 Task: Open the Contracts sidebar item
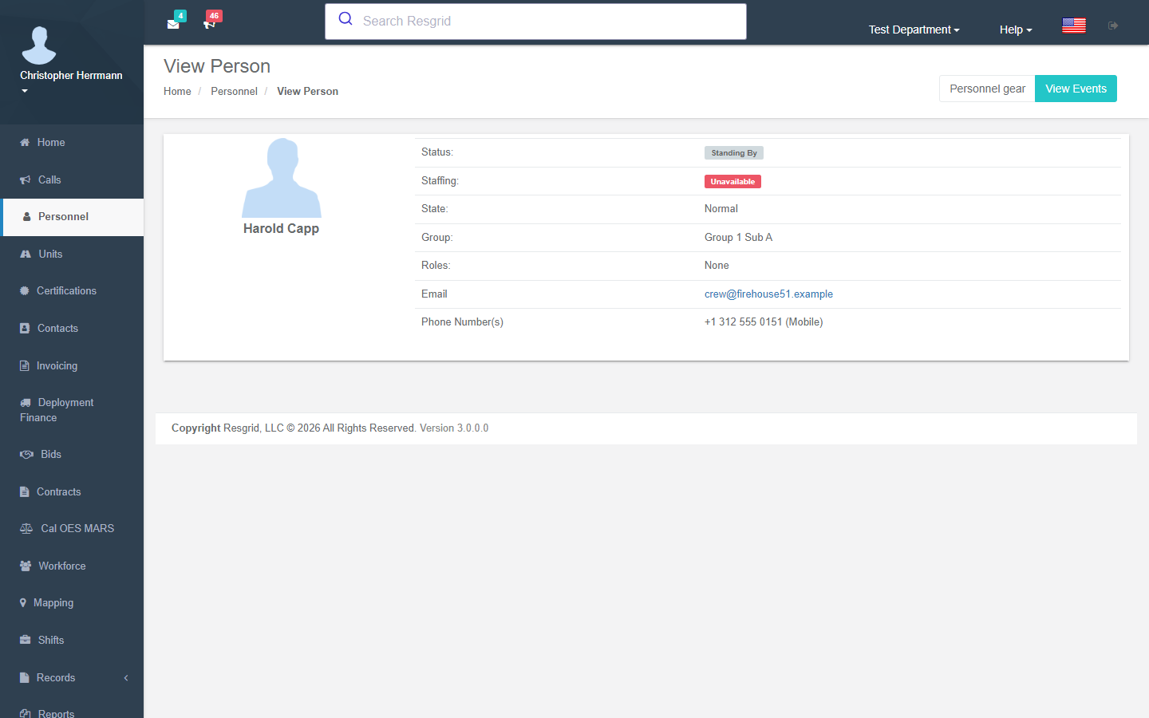pos(72,492)
